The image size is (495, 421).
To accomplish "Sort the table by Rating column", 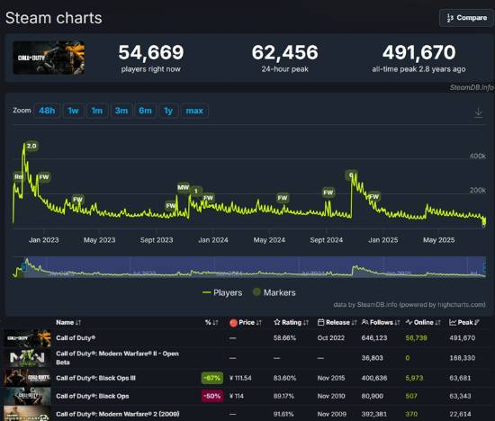I will tap(292, 322).
